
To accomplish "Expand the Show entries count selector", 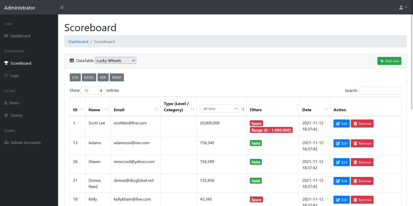I will 93,91.
